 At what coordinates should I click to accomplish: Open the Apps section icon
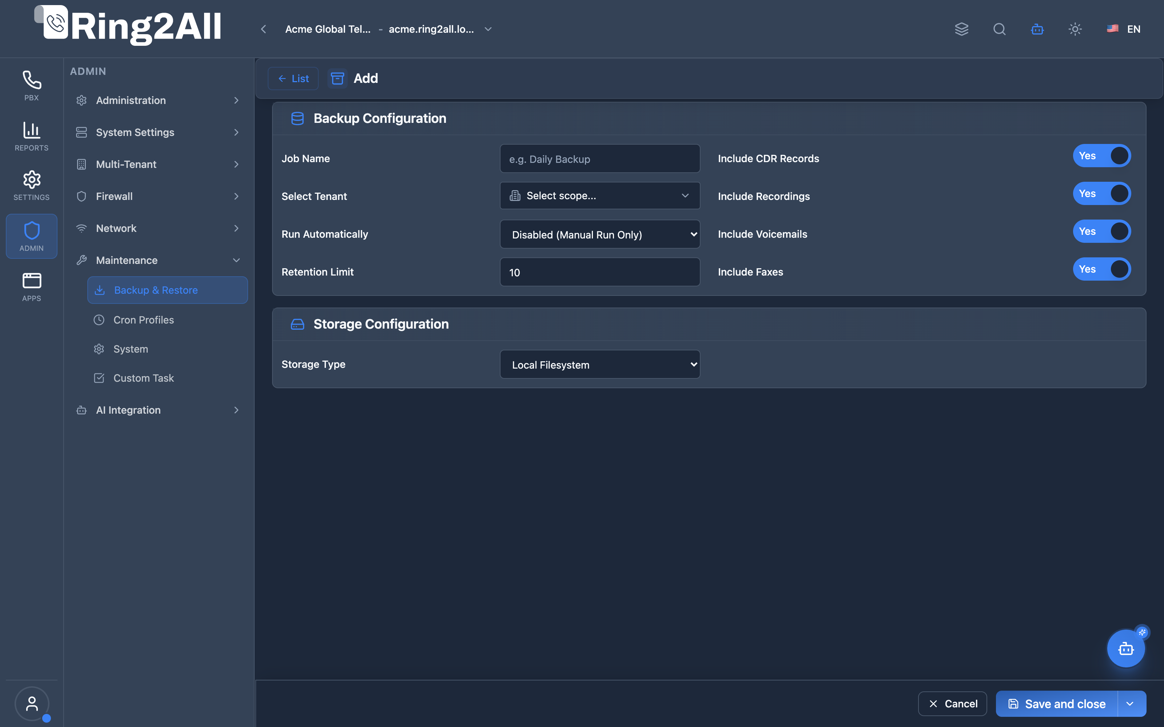(x=32, y=286)
